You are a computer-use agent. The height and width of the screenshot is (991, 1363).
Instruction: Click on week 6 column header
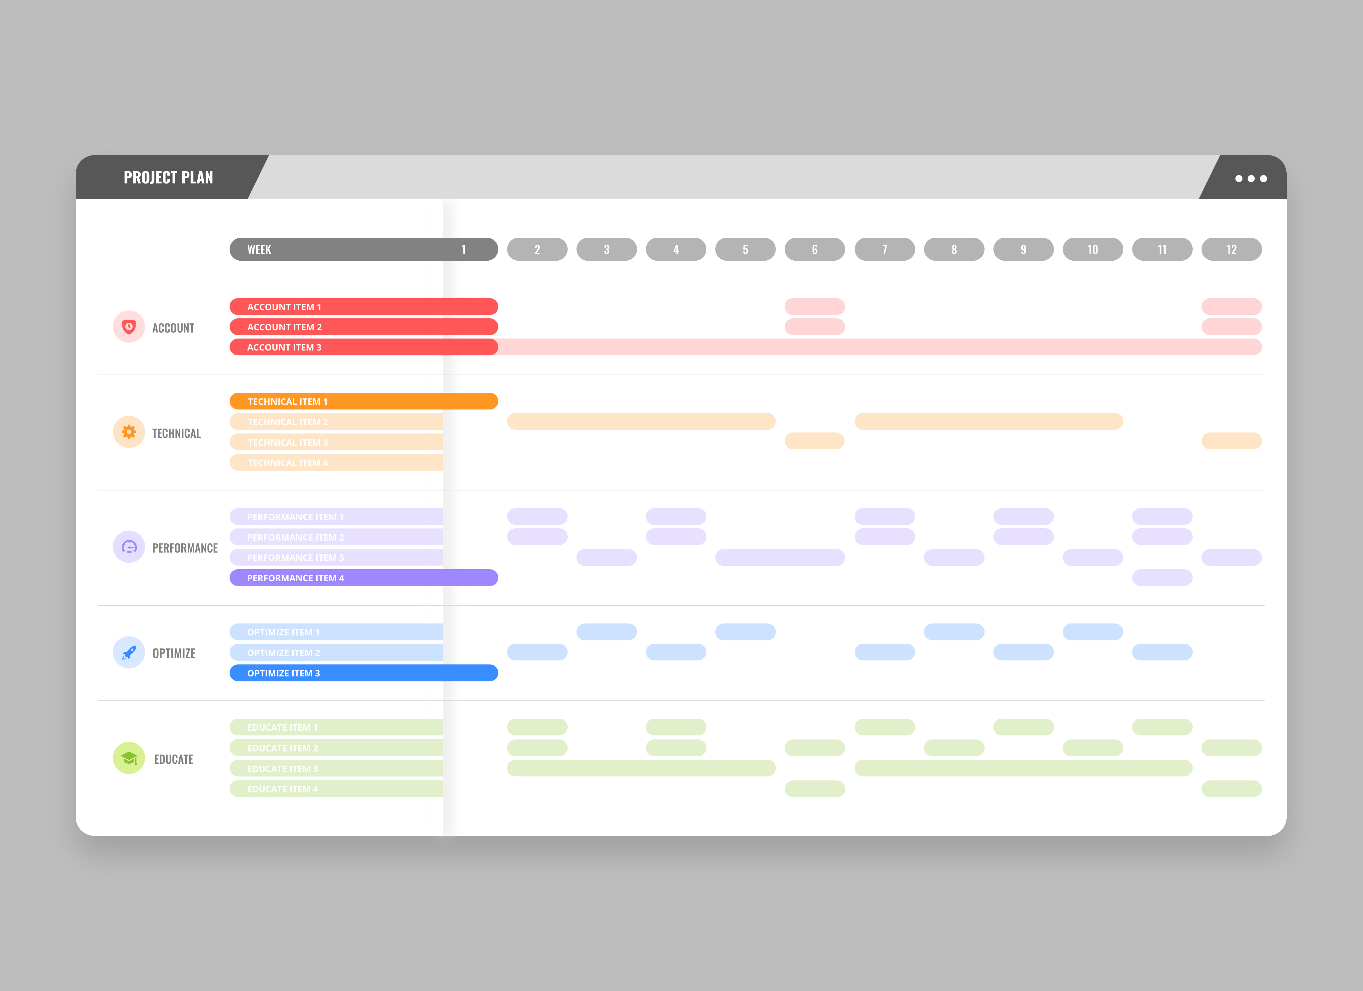(x=814, y=250)
